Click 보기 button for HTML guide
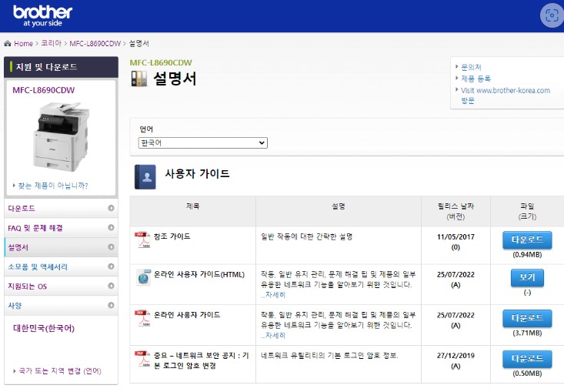 pyautogui.click(x=527, y=278)
